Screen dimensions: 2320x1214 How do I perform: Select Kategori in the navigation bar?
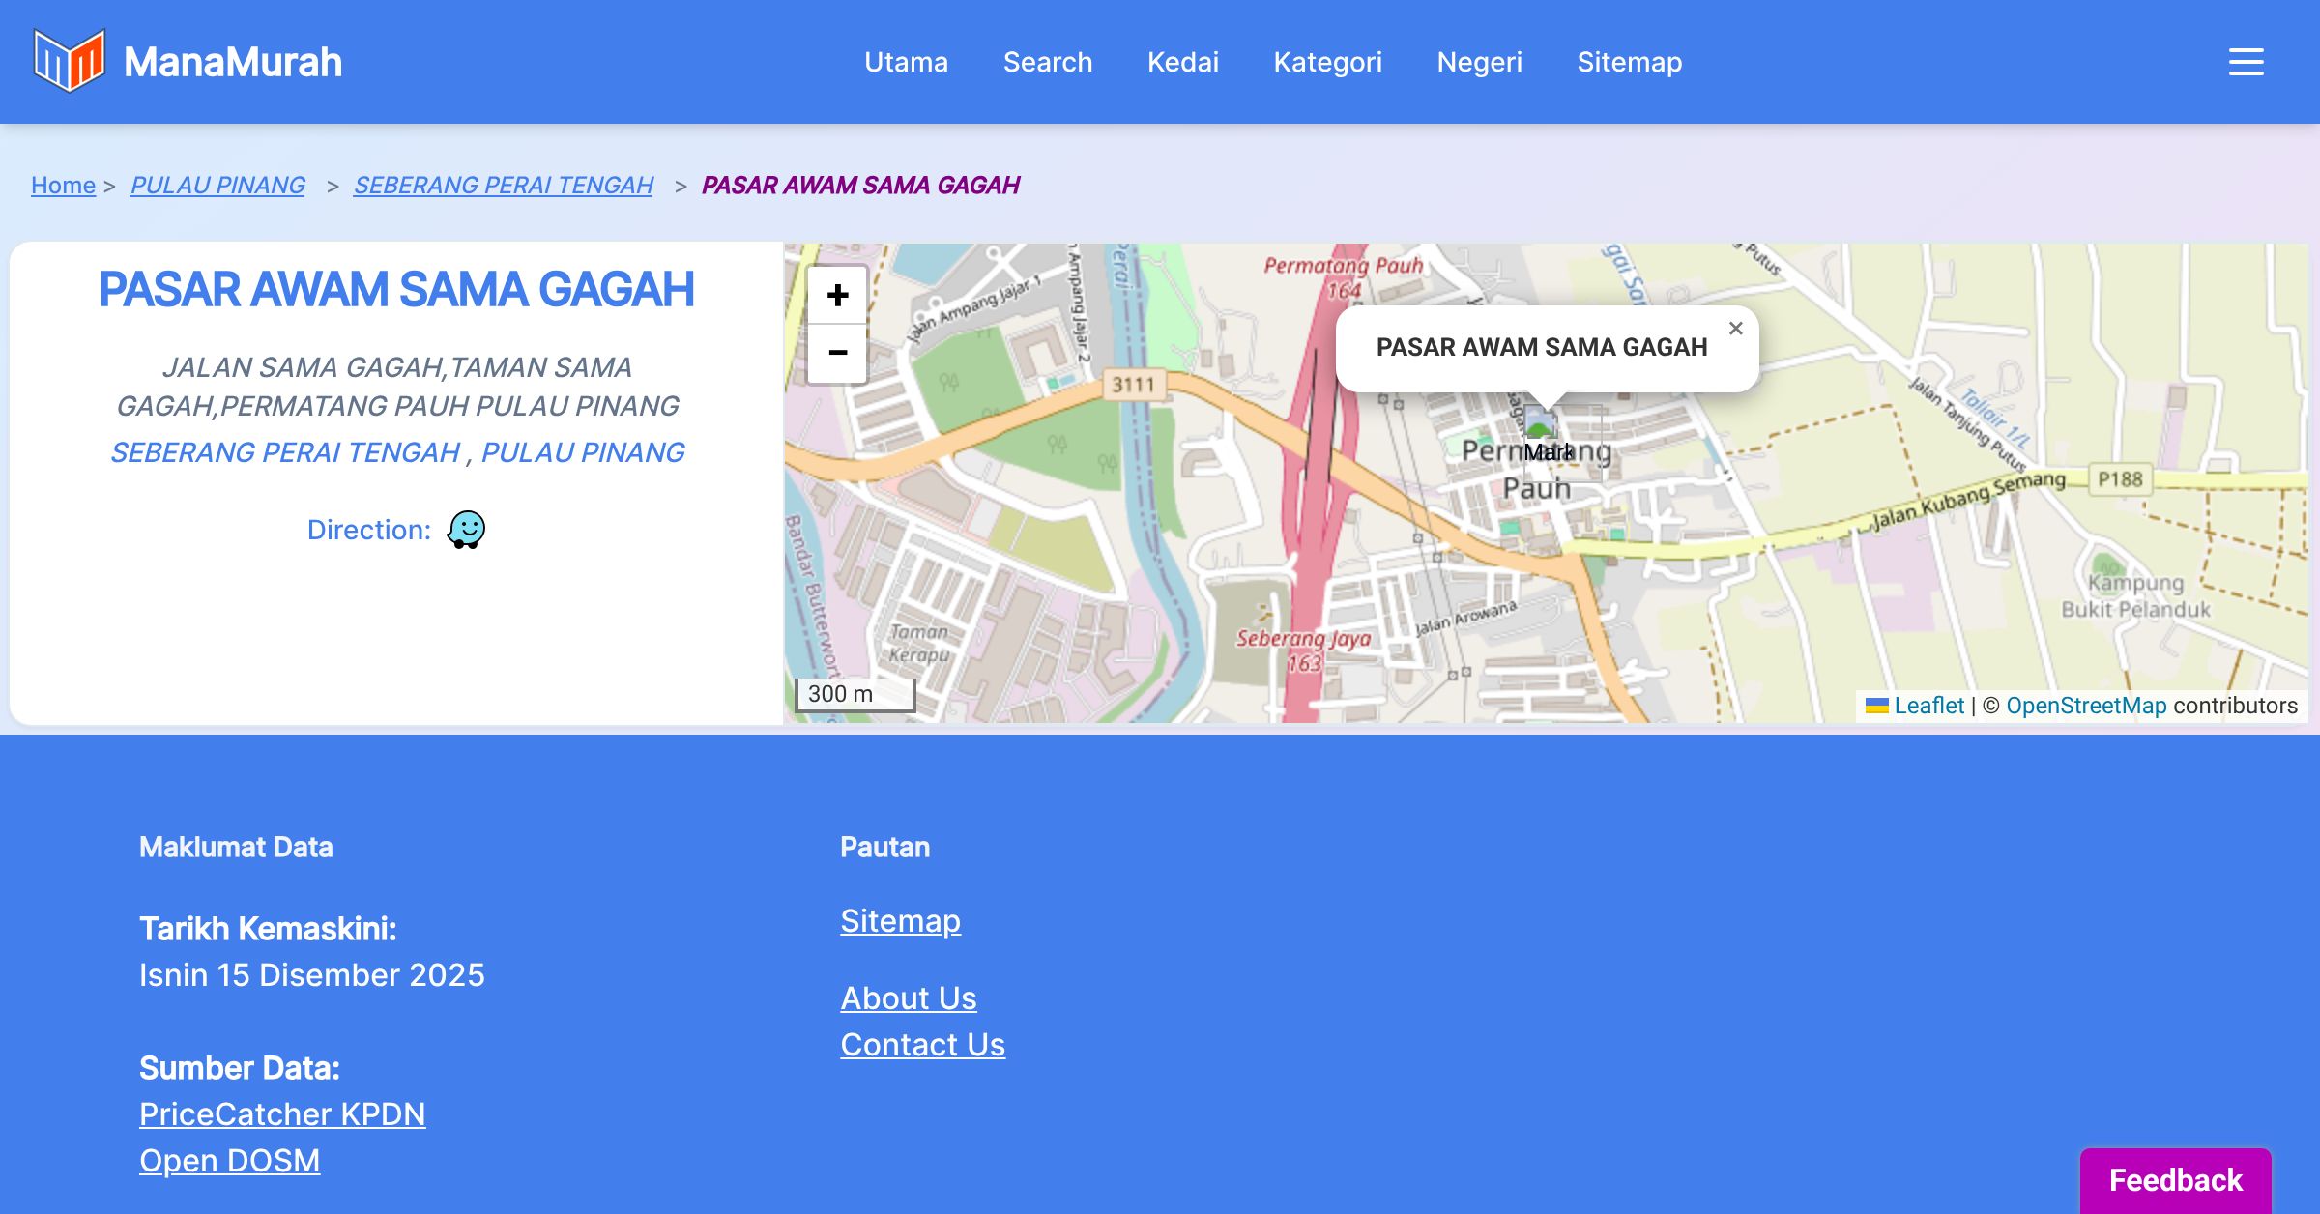1327,62
